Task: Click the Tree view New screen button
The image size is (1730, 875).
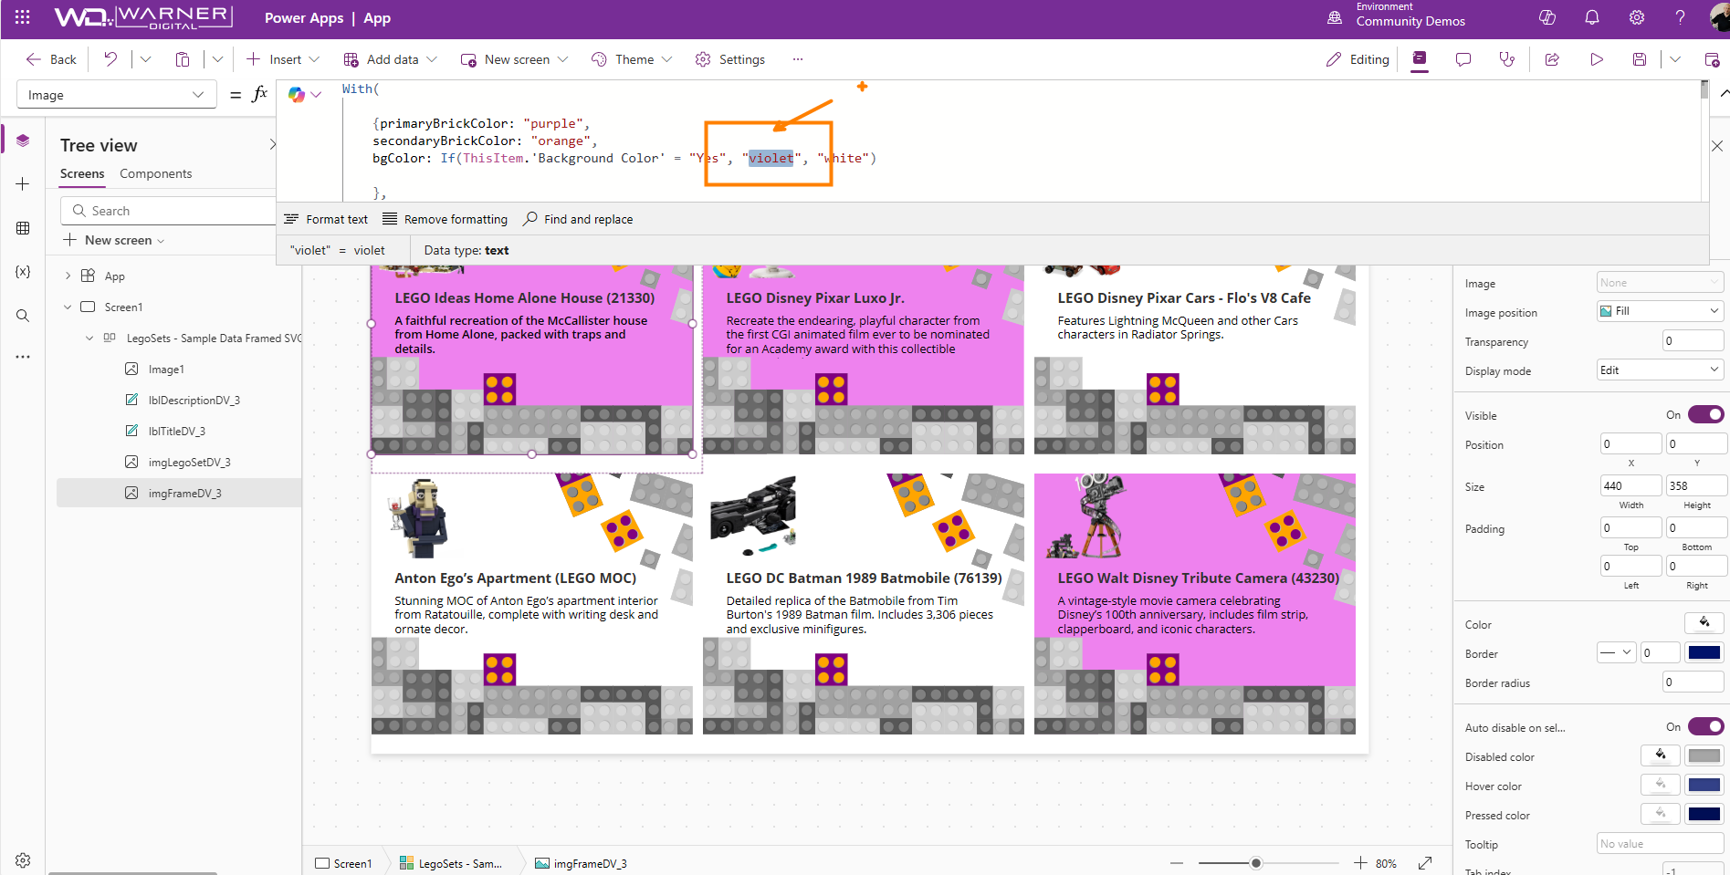Action: 114,240
